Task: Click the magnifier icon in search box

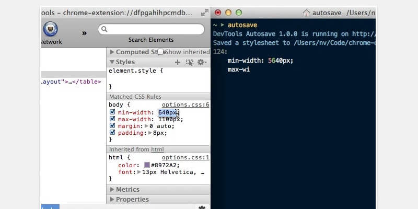Action: [x=104, y=30]
